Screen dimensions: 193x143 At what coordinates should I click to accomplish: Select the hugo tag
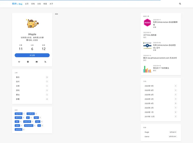[36, 118]
